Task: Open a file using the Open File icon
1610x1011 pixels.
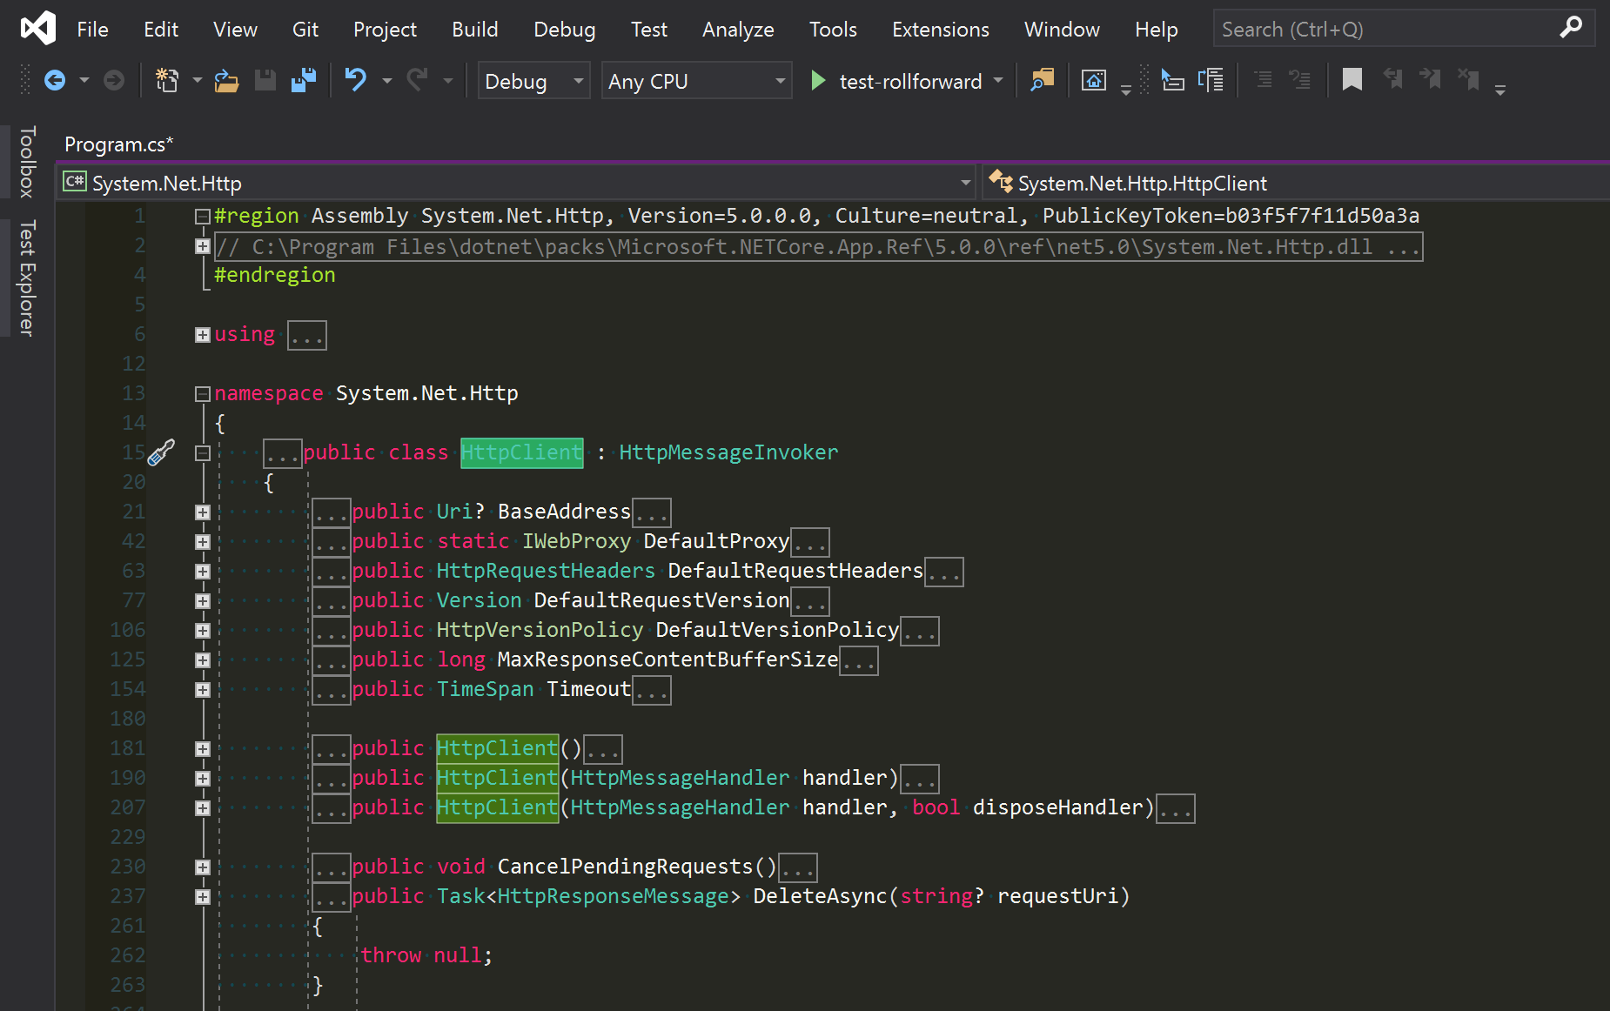Action: click(226, 80)
